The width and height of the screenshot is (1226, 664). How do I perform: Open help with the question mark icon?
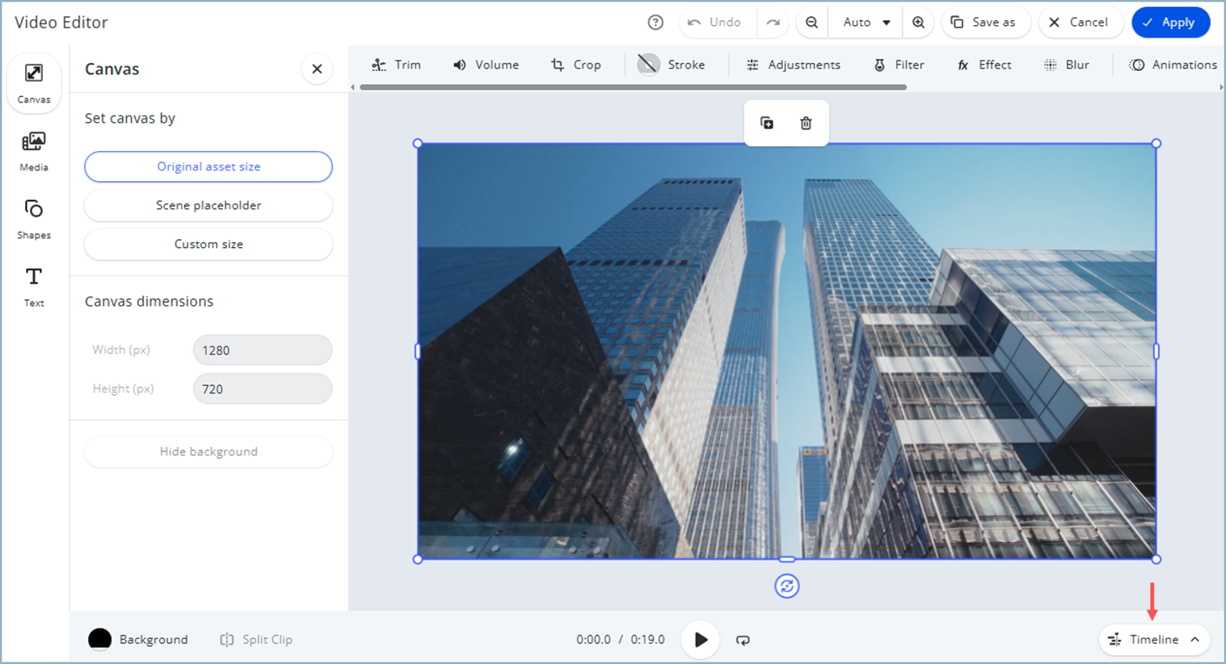click(x=655, y=23)
